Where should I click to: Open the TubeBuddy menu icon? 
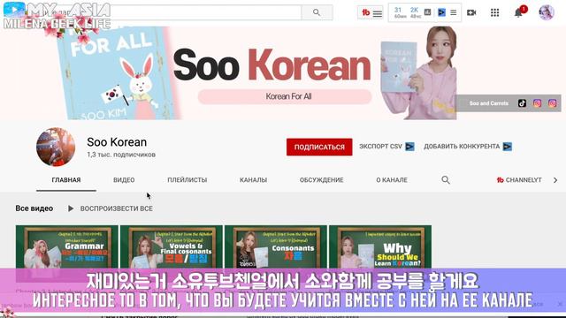(365, 12)
